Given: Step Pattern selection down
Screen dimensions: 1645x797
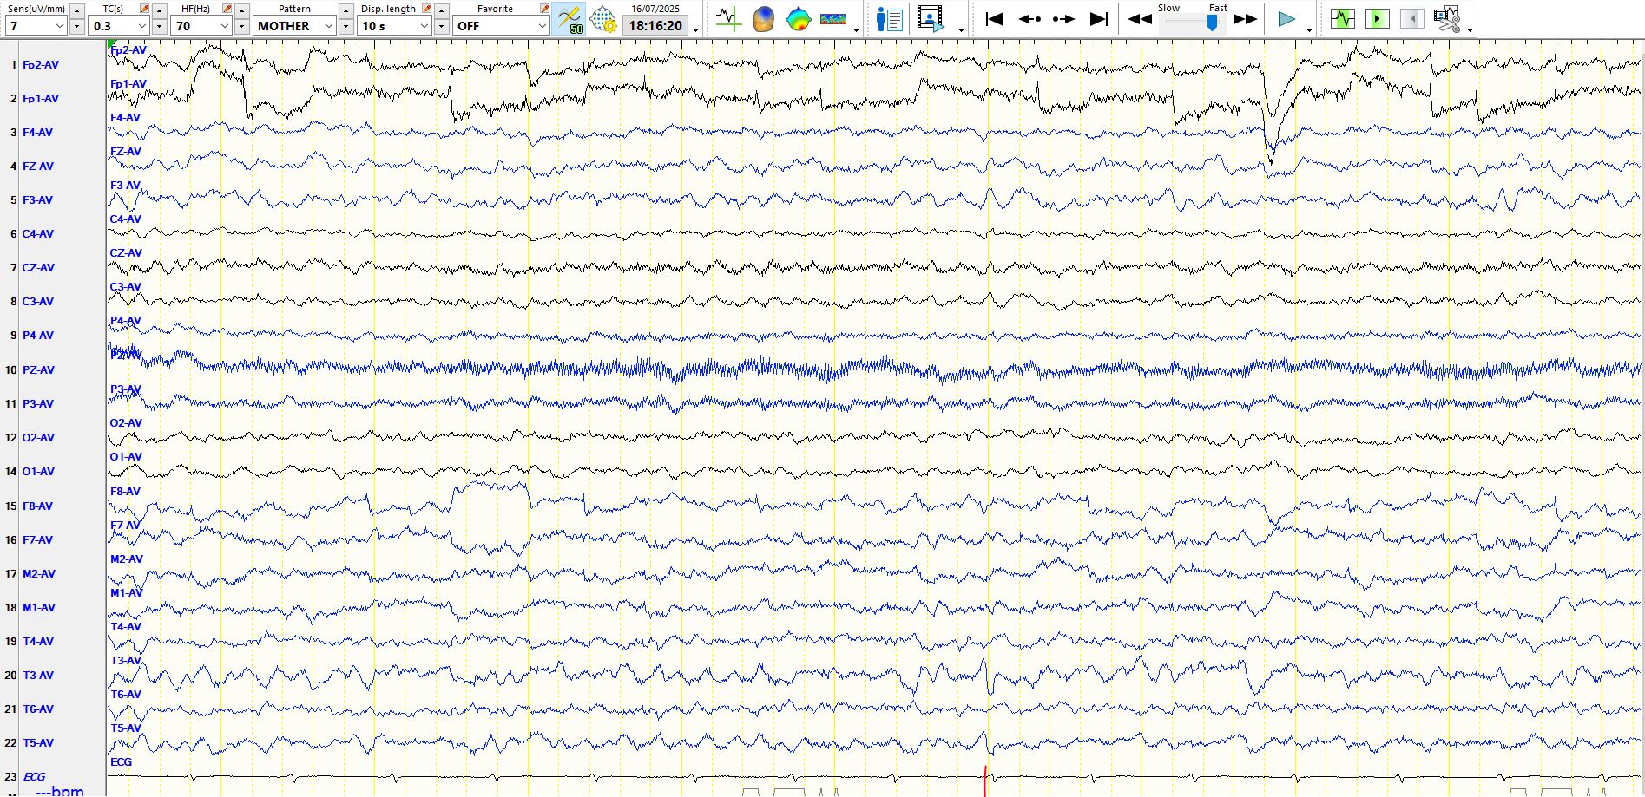Looking at the screenshot, I should (345, 26).
